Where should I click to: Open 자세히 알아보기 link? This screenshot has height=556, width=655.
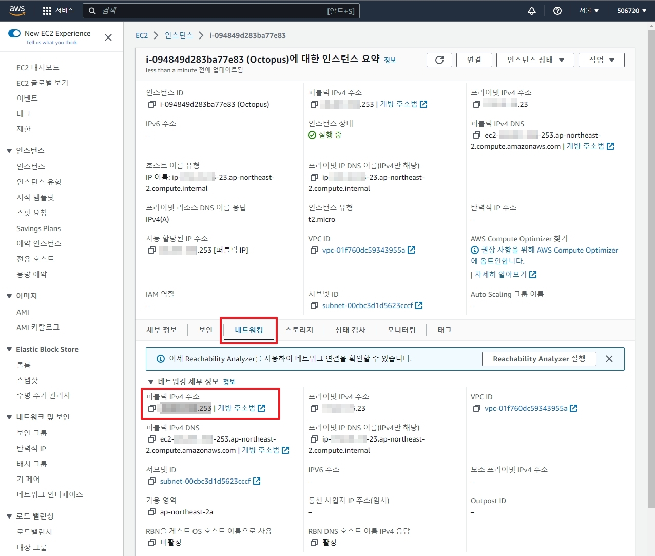(500, 275)
